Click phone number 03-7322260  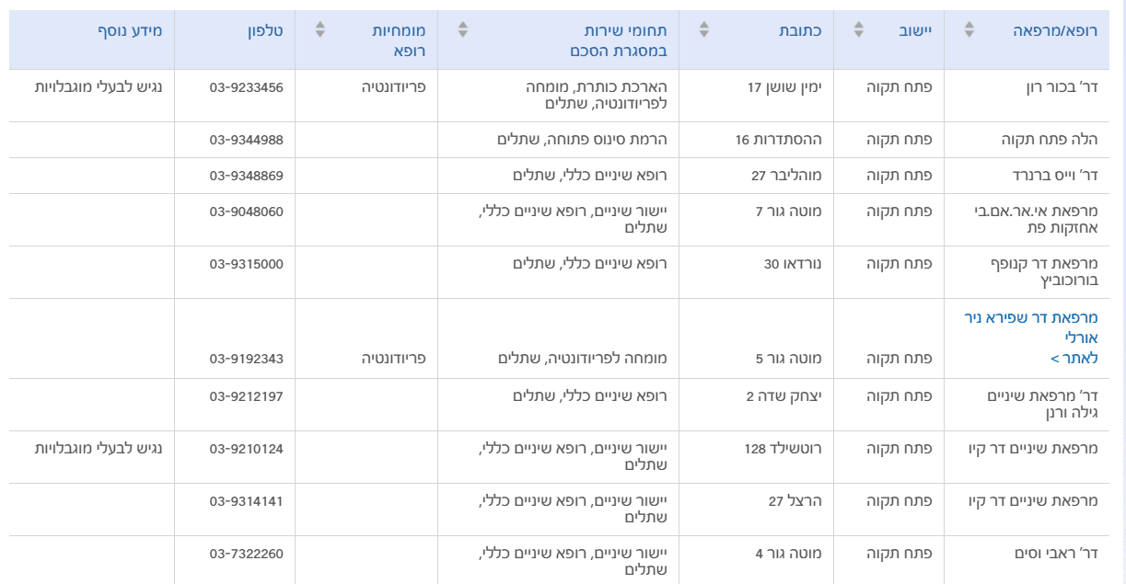(x=246, y=554)
